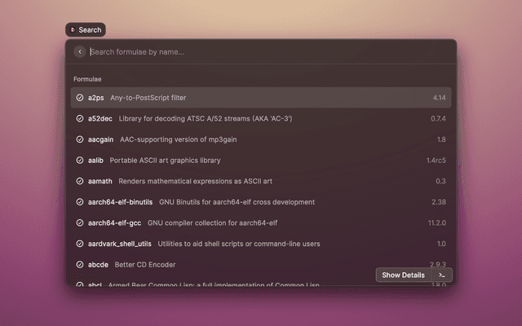
Task: Click the checkmark icon beside aalib
Action: pos(80,161)
